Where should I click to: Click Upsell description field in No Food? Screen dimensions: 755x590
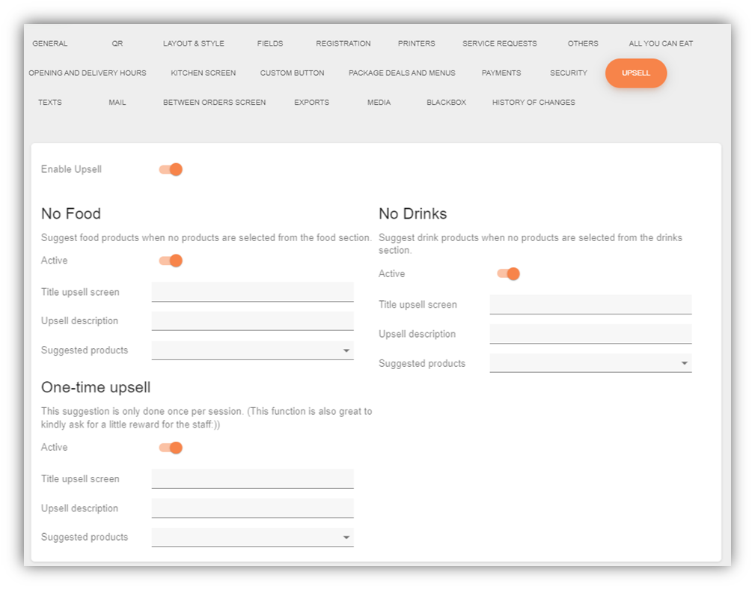click(x=252, y=320)
